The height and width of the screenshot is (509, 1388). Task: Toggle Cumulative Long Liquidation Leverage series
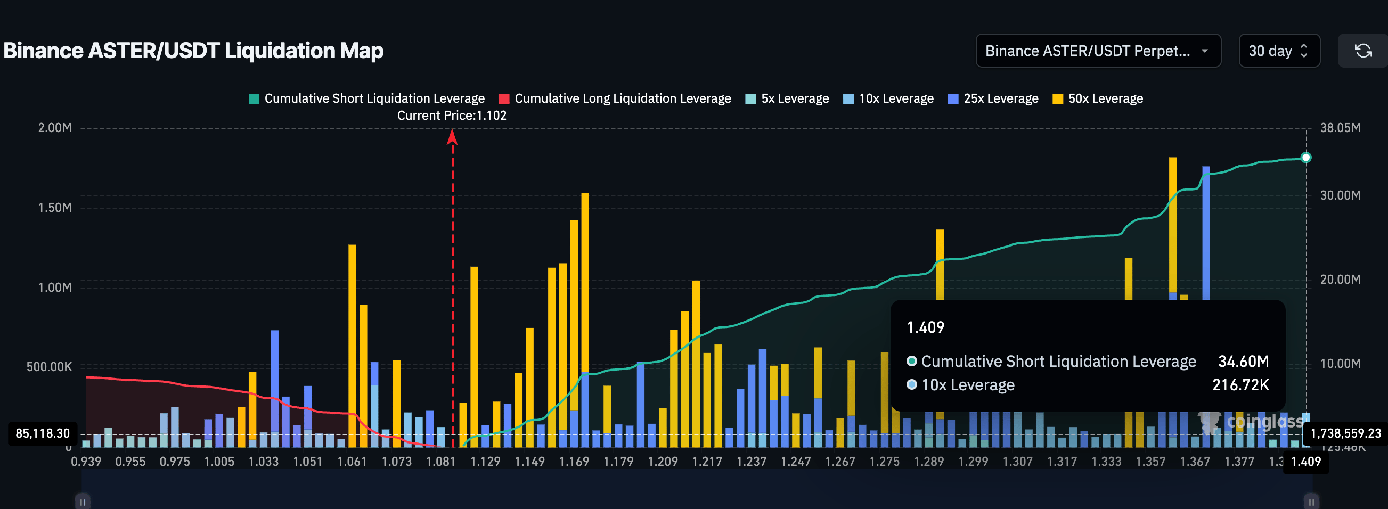[x=622, y=98]
